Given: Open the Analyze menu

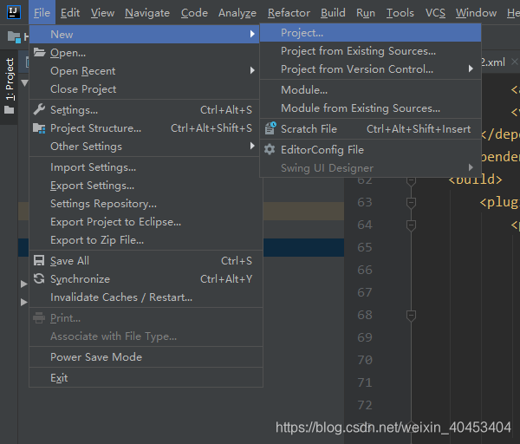Looking at the screenshot, I should [x=237, y=13].
